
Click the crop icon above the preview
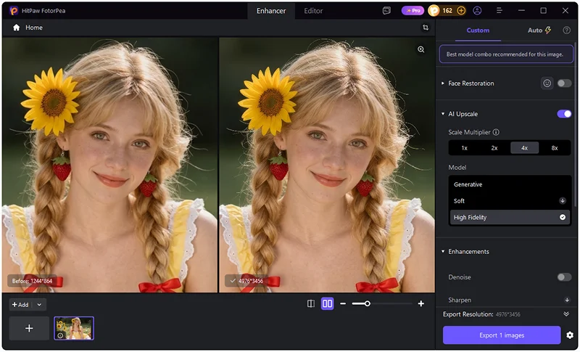point(426,28)
